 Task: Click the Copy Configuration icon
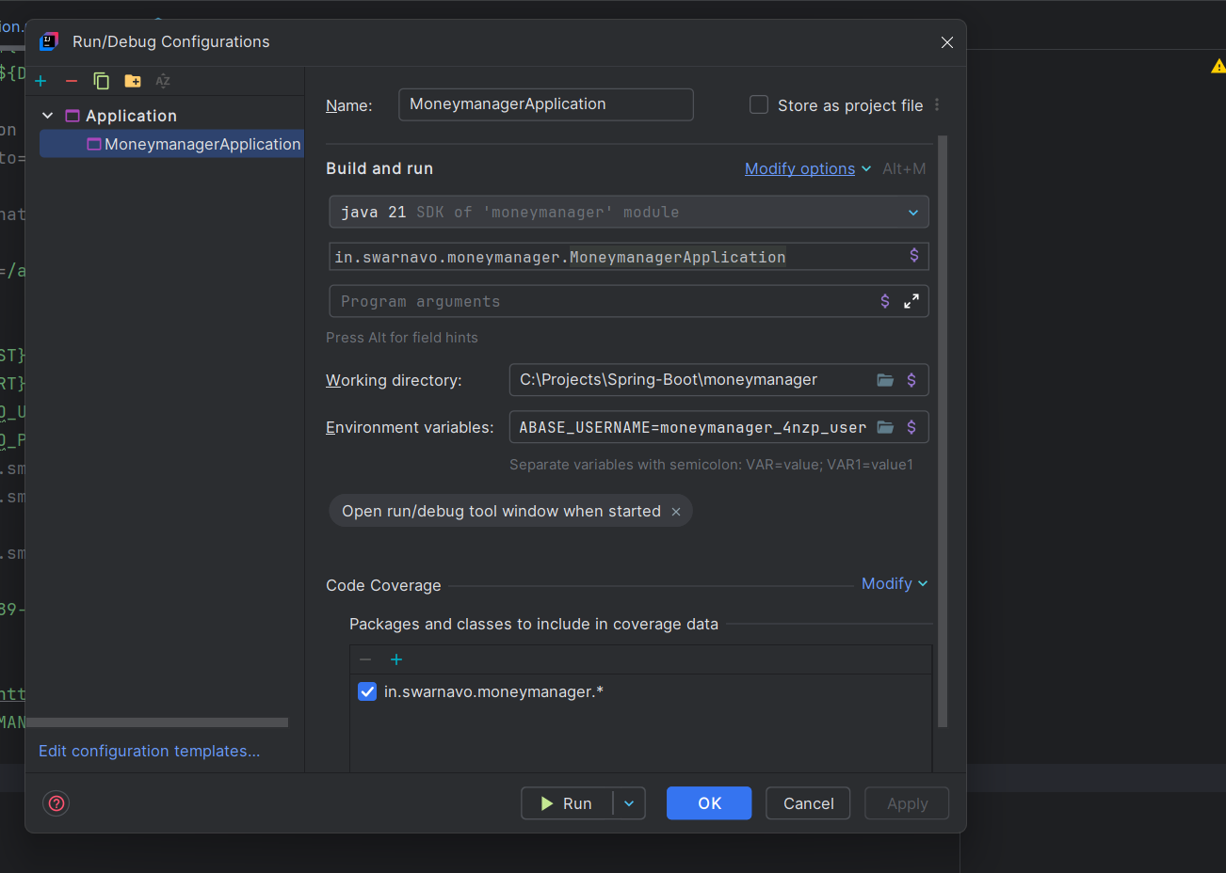(102, 81)
